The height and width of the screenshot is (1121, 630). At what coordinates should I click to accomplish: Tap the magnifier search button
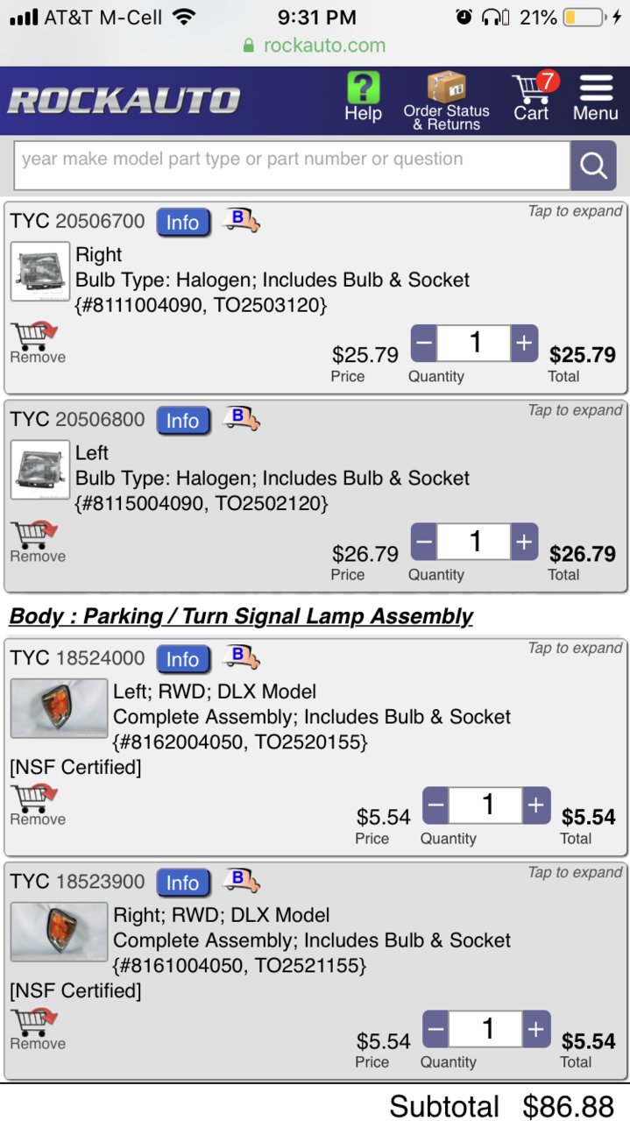pyautogui.click(x=593, y=166)
